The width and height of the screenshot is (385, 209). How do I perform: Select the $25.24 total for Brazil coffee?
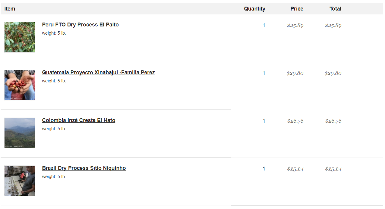pos(333,169)
